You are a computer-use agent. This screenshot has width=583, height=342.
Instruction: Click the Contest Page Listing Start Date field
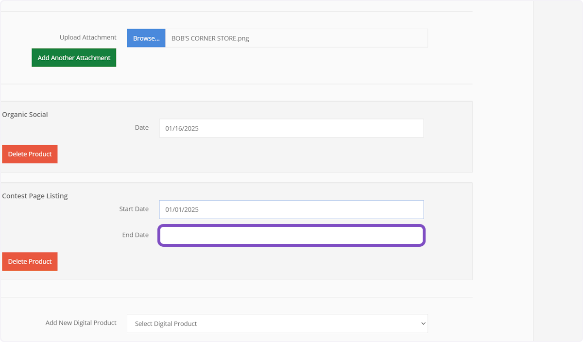pyautogui.click(x=291, y=209)
